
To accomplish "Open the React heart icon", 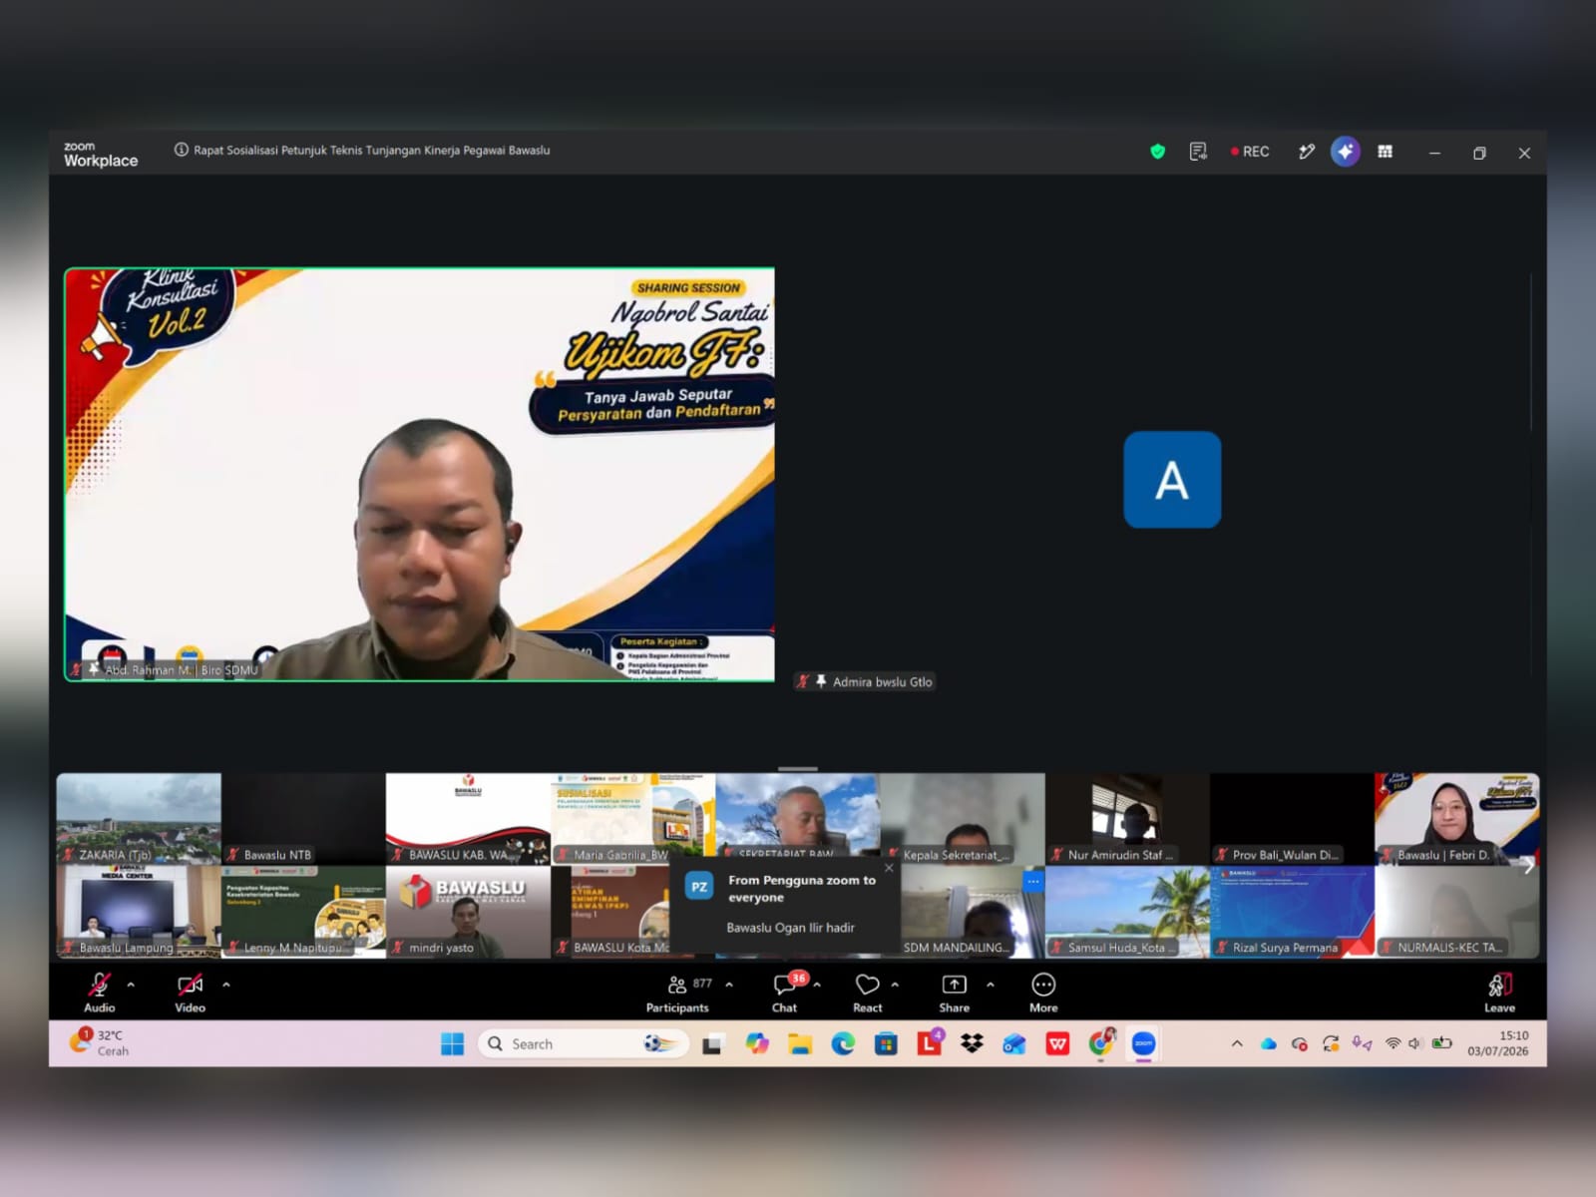I will point(867,993).
